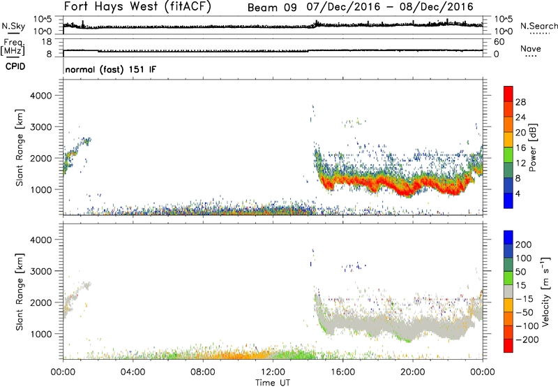Screen dimensions: 558x387
Task: Click the "Time UT" axis title
Action: (x=273, y=383)
